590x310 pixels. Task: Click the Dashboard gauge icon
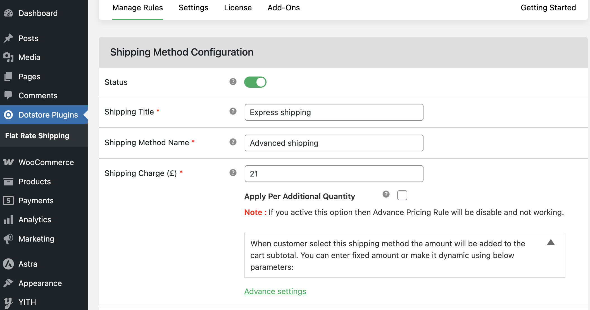pos(8,13)
